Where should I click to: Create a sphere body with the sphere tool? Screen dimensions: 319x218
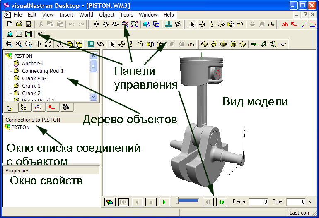point(223,44)
